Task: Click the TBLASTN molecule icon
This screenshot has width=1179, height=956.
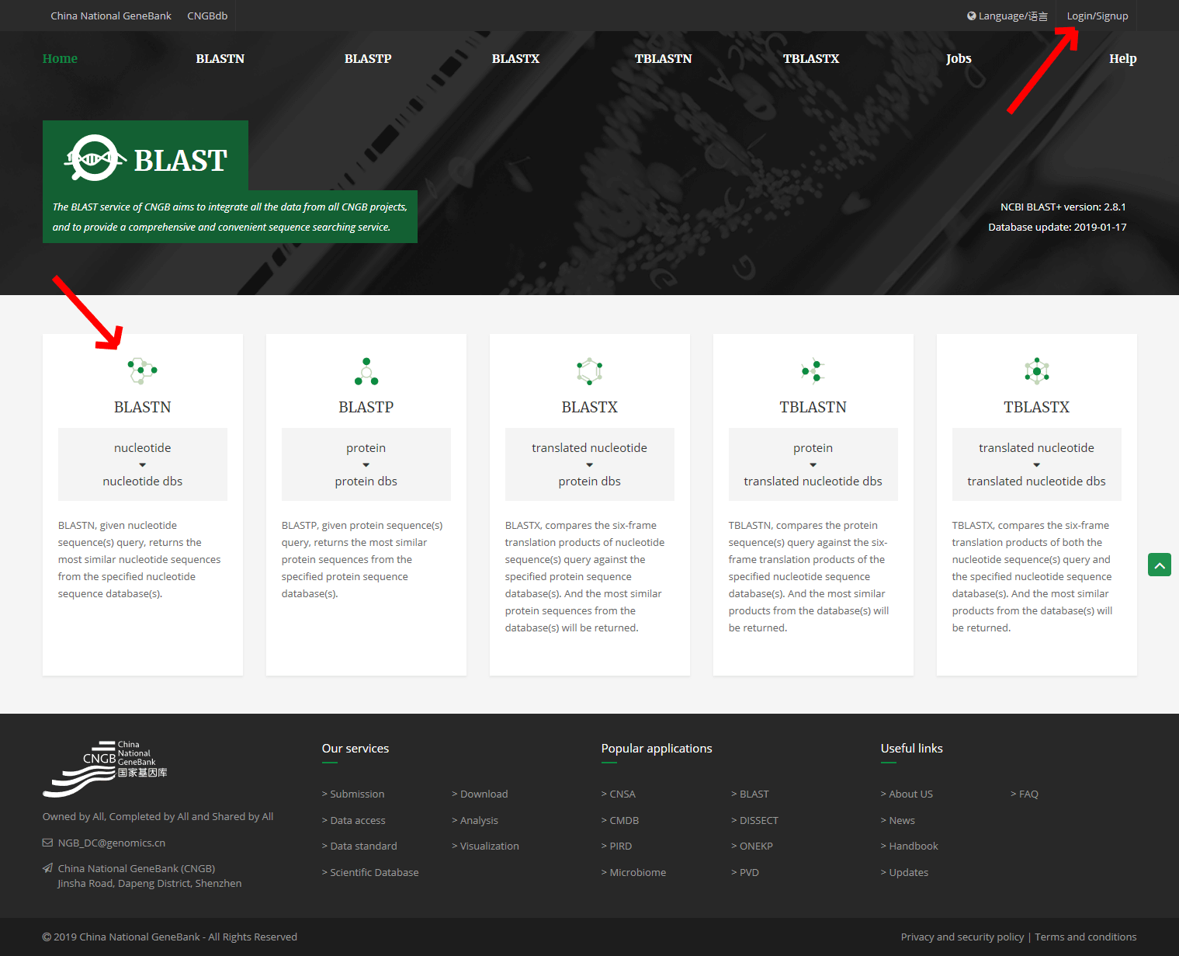Action: tap(813, 371)
